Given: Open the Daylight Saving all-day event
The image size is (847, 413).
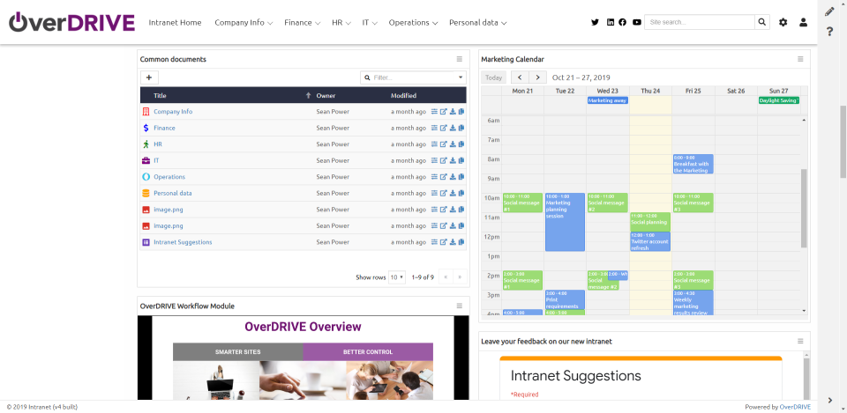Looking at the screenshot, I should point(779,100).
